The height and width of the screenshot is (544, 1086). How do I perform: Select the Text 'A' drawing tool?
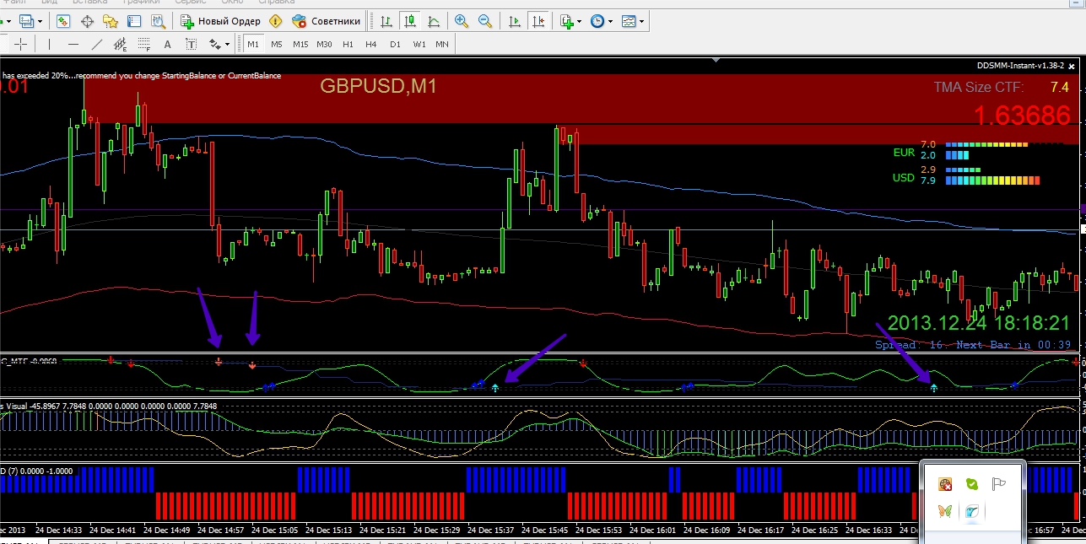(x=167, y=44)
